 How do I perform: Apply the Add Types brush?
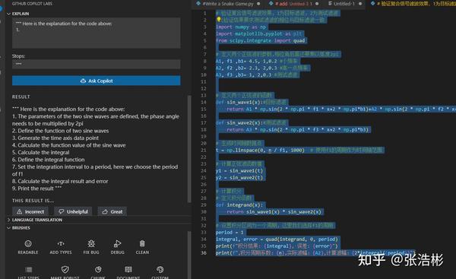(61, 247)
